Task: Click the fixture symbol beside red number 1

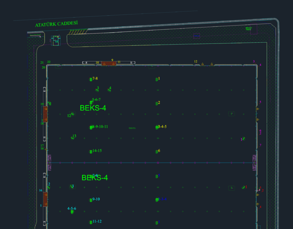Action: pyautogui.click(x=243, y=187)
